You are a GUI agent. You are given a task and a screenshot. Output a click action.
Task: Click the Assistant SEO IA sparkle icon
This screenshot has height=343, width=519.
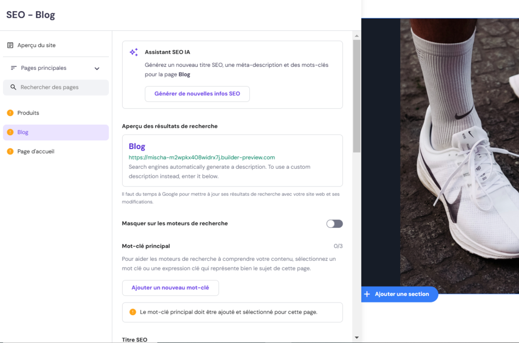click(134, 52)
